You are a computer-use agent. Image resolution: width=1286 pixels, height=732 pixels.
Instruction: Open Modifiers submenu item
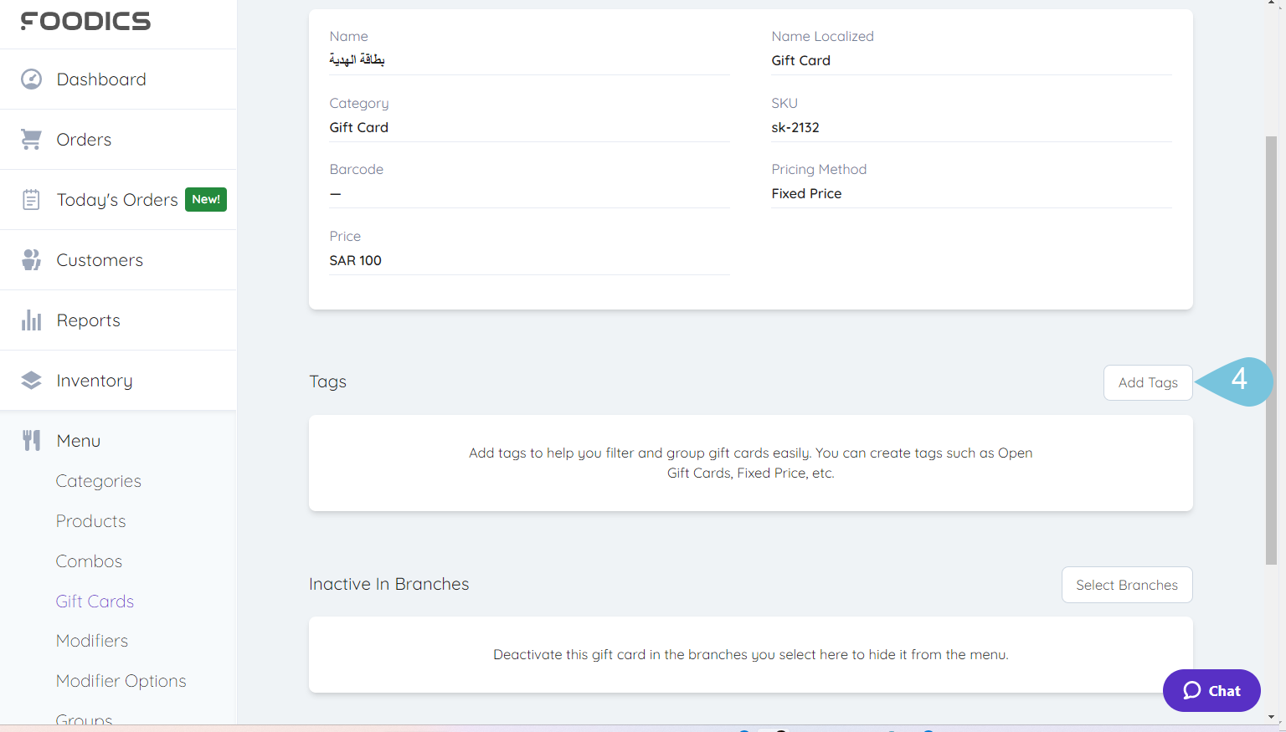[92, 641]
